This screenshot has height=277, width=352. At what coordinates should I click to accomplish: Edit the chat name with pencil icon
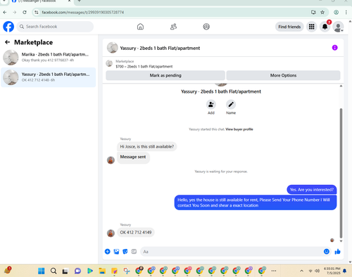coord(231,104)
